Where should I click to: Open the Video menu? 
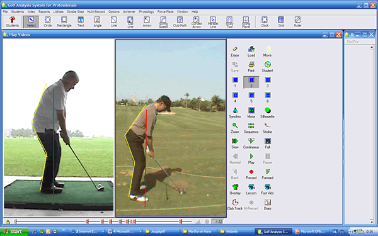[31, 11]
